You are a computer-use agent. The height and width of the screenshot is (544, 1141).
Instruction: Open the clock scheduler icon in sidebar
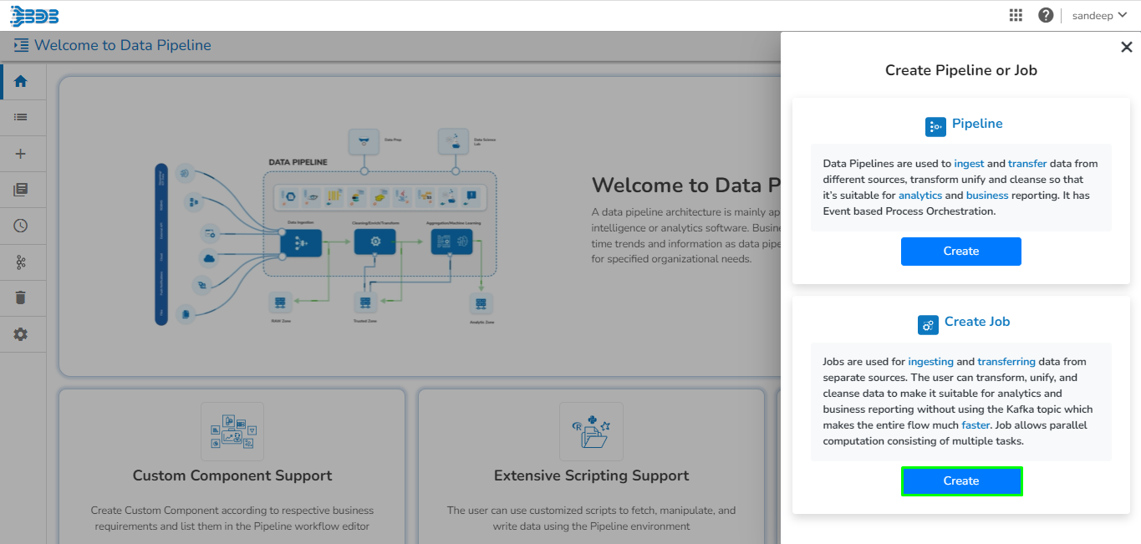(21, 226)
